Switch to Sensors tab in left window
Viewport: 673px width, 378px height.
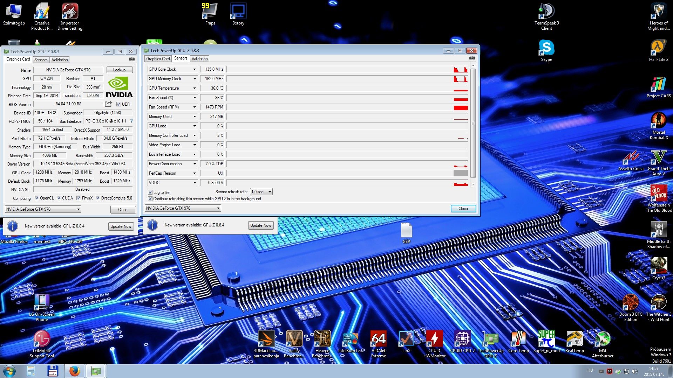pos(41,60)
